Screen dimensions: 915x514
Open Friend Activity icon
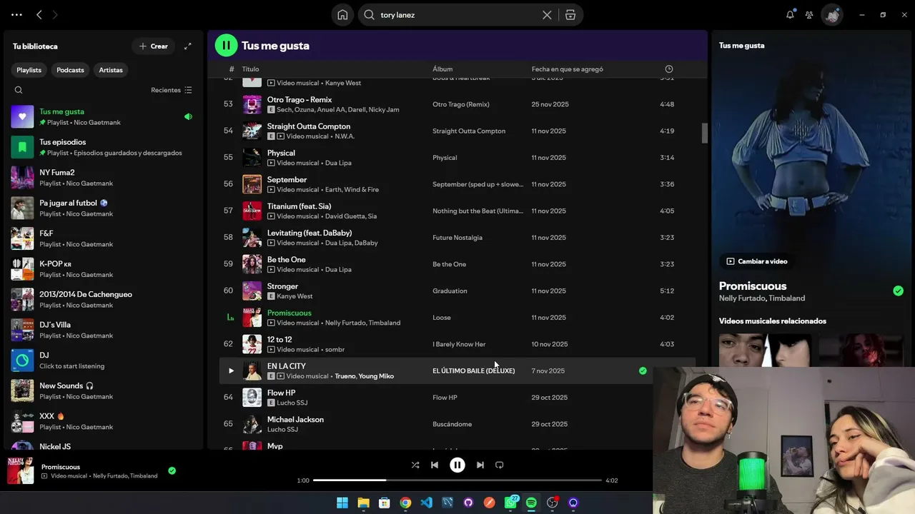point(809,14)
